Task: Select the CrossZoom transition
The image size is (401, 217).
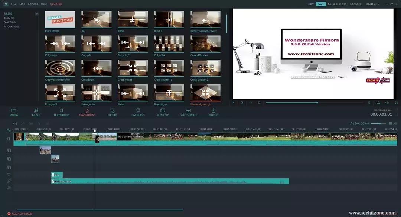Action: [97, 68]
